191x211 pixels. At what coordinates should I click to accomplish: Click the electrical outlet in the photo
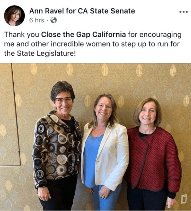point(184,199)
